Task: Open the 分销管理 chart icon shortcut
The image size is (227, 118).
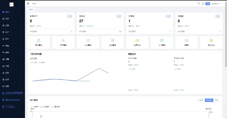Action: pos(112,42)
